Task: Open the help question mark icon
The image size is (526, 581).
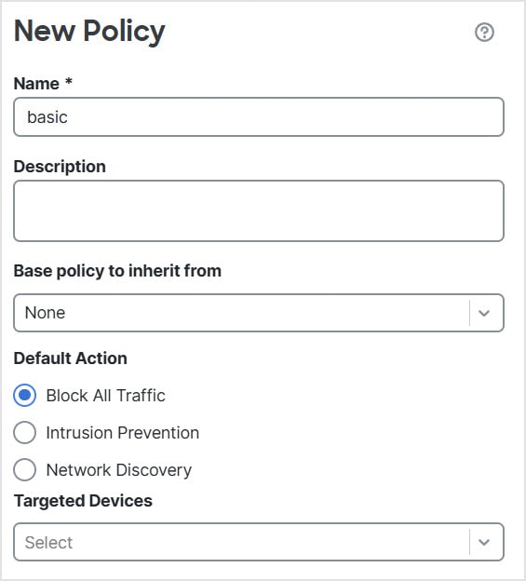Action: point(484,33)
